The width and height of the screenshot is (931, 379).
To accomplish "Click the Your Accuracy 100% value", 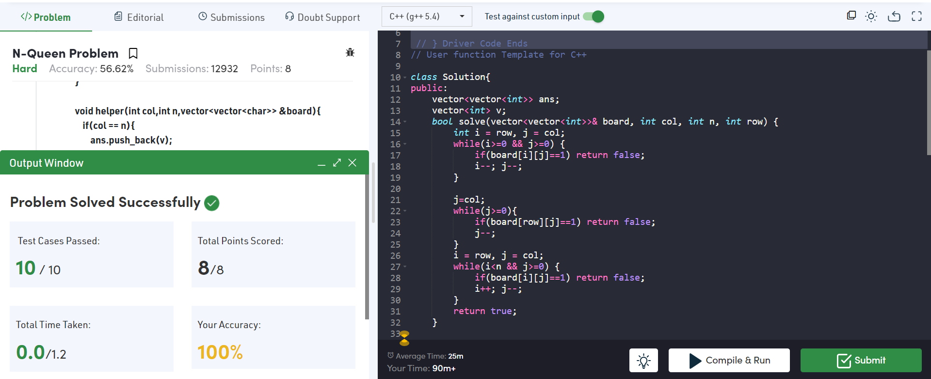I will 220,352.
